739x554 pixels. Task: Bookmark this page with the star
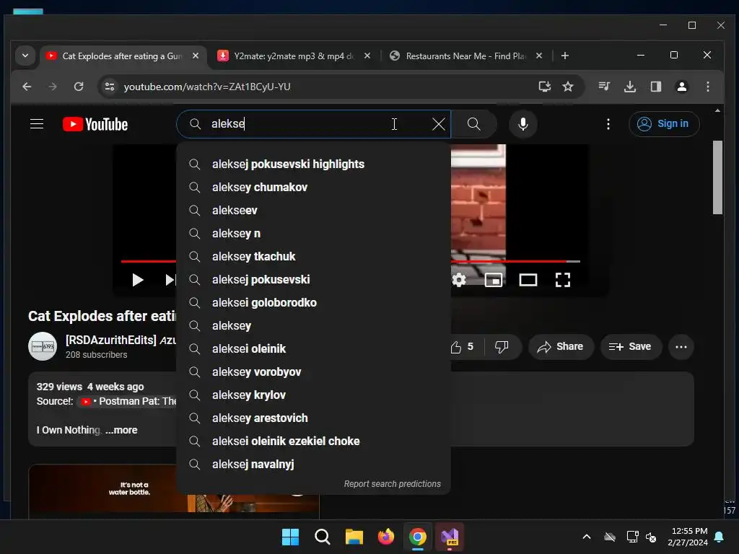pyautogui.click(x=568, y=87)
